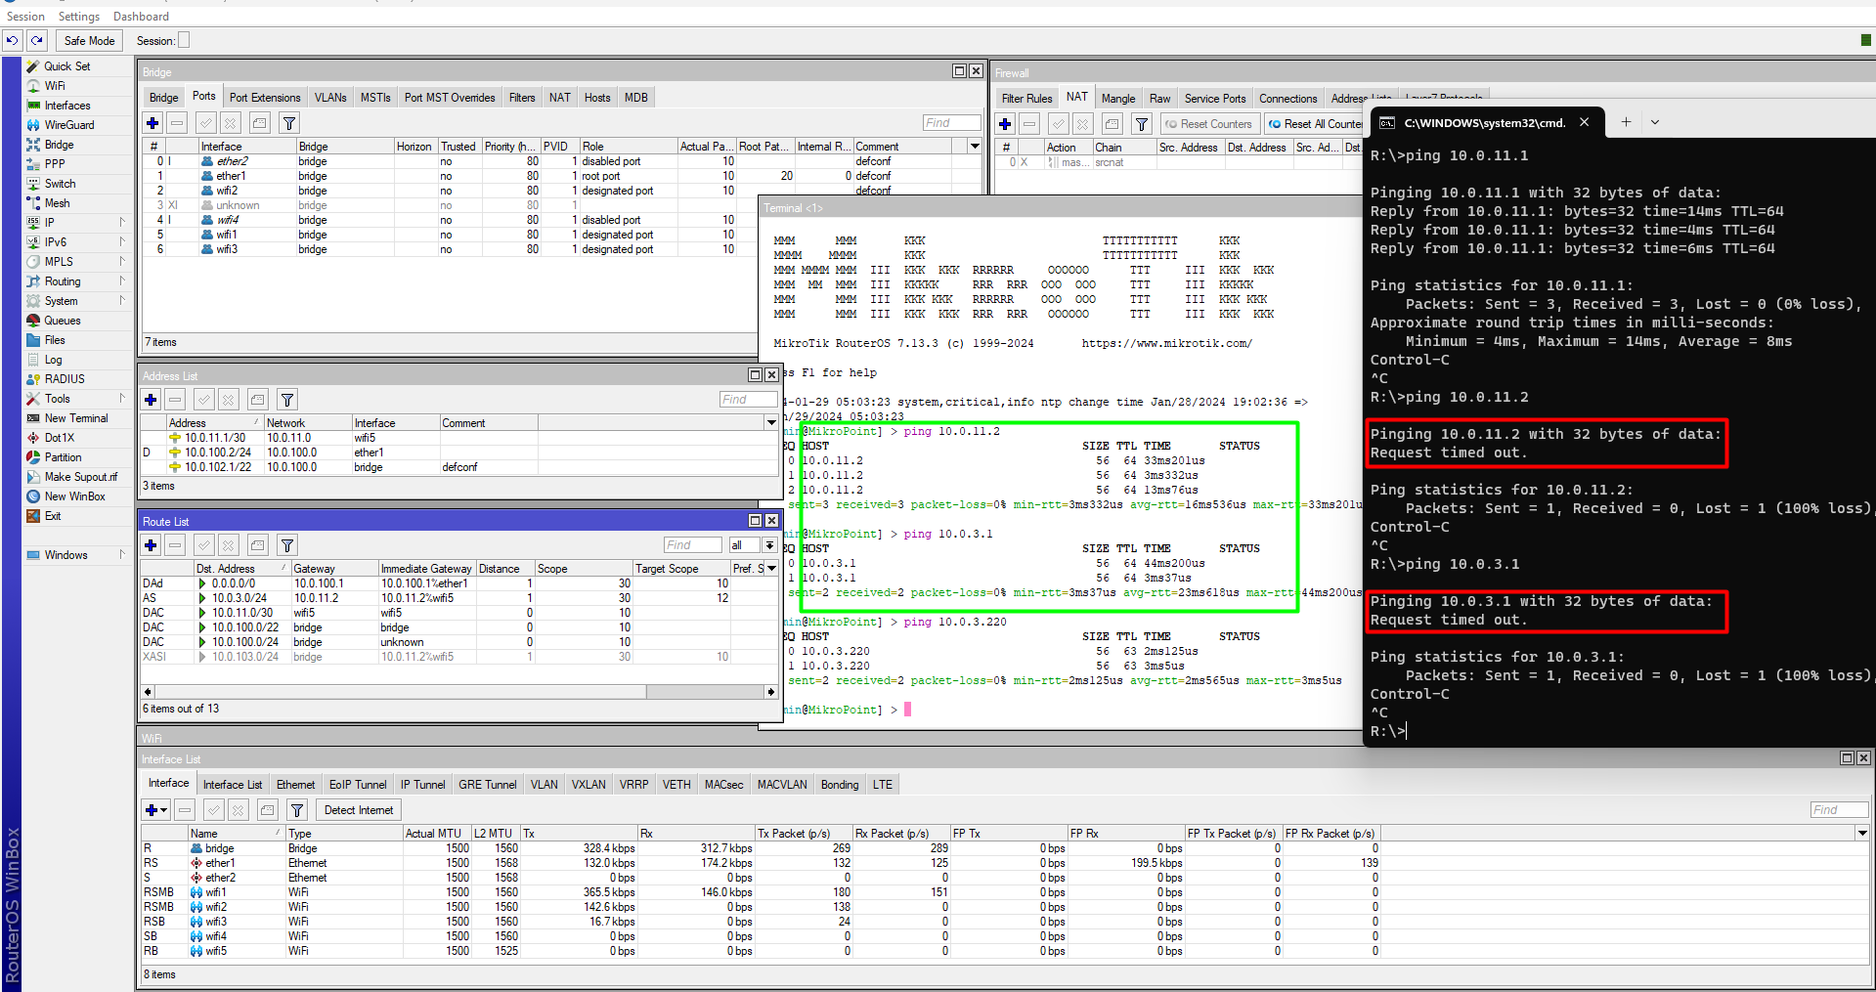Image resolution: width=1876 pixels, height=992 pixels.
Task: Expand the Windows submenu in sidebar
Action: pos(122,555)
